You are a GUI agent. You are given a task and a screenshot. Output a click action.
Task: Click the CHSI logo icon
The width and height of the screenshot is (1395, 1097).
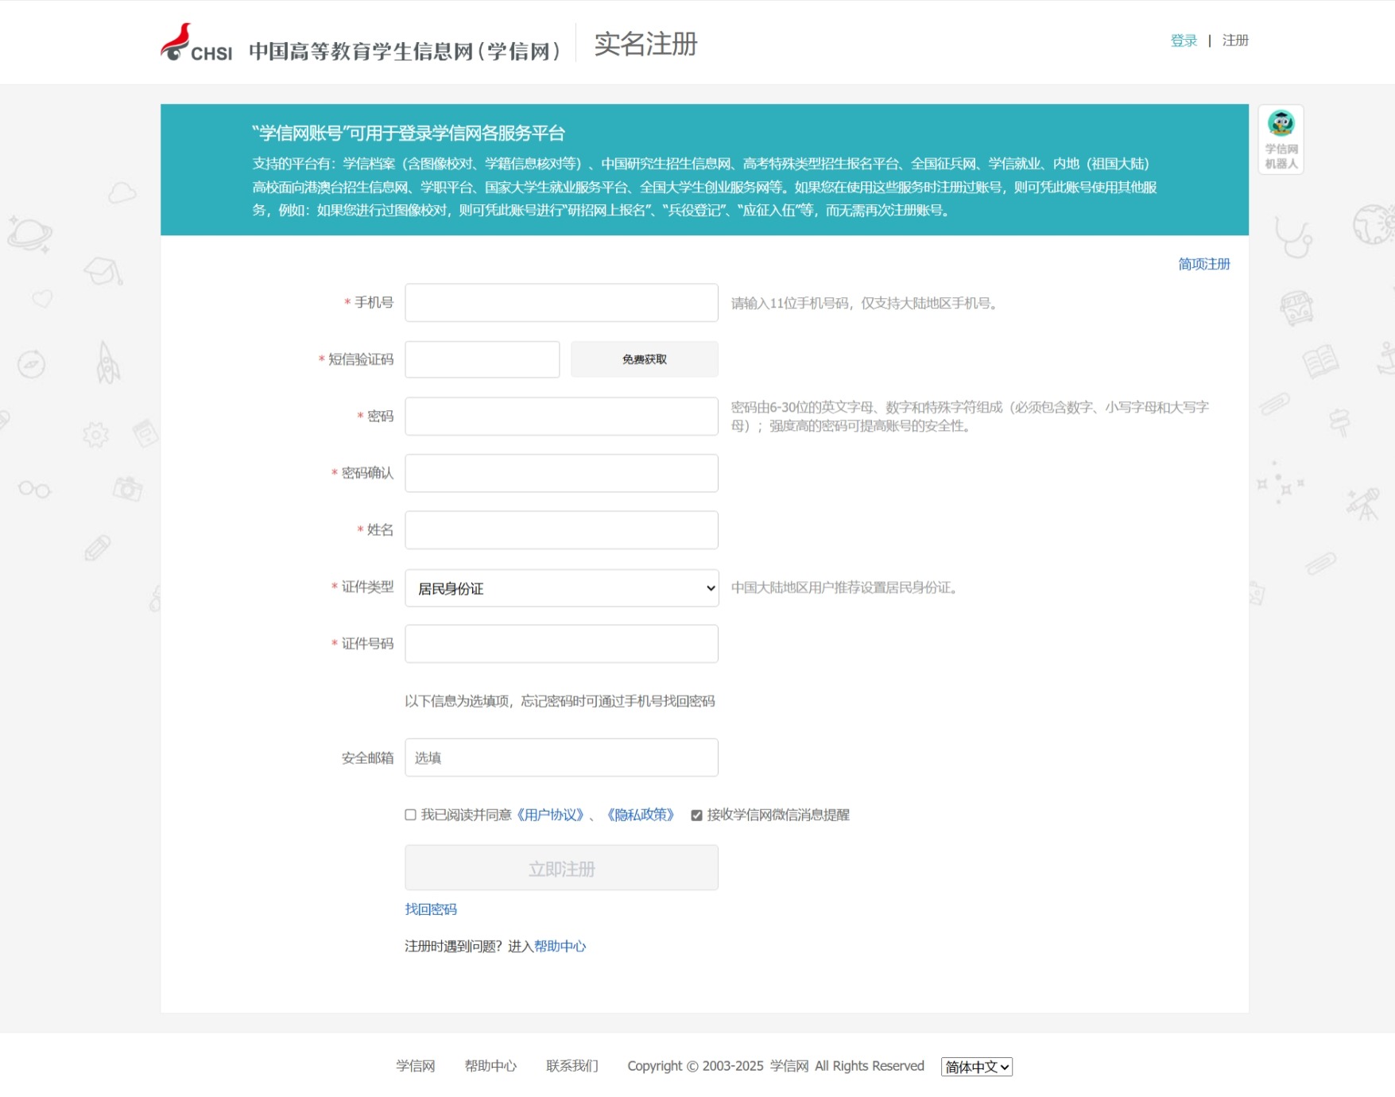pyautogui.click(x=196, y=42)
